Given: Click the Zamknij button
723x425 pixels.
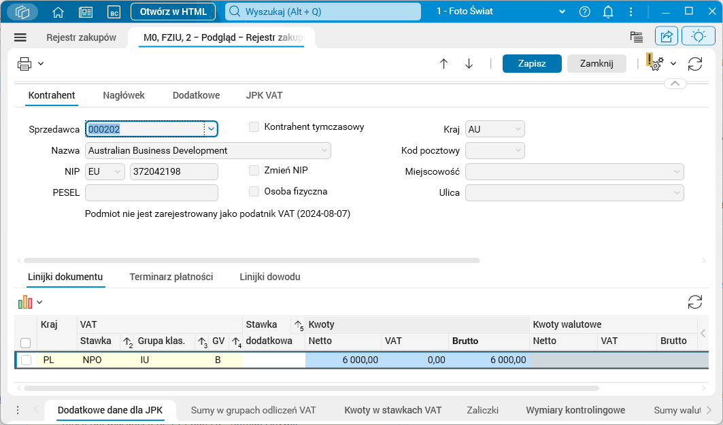Looking at the screenshot, I should [x=596, y=63].
